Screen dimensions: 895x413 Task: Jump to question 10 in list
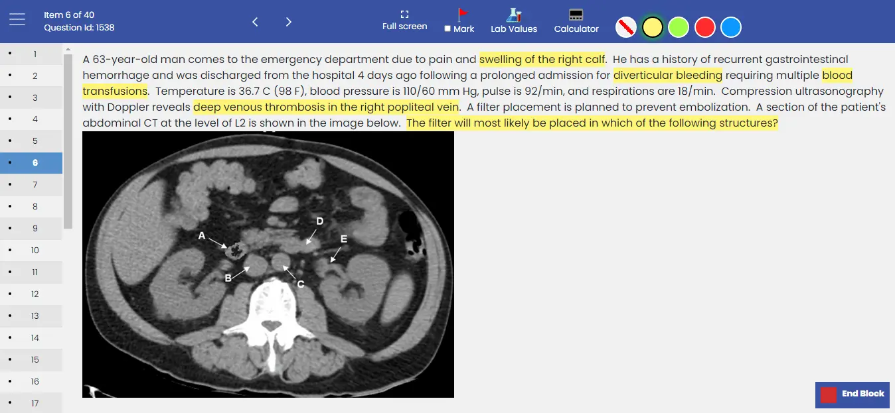point(31,251)
